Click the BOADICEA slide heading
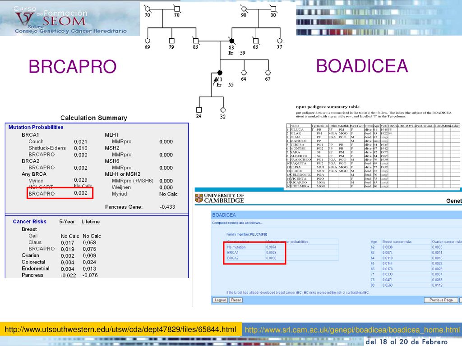This screenshot has height=346, width=462. pyautogui.click(x=362, y=66)
